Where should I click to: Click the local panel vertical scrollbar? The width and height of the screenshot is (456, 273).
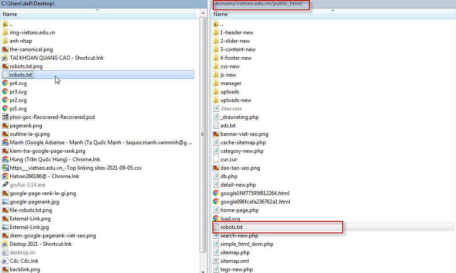[x=203, y=134]
